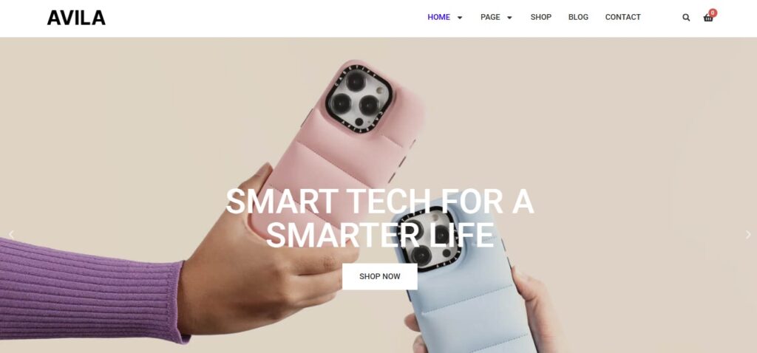
Task: Advance to next slide with right arrow
Action: click(x=748, y=234)
